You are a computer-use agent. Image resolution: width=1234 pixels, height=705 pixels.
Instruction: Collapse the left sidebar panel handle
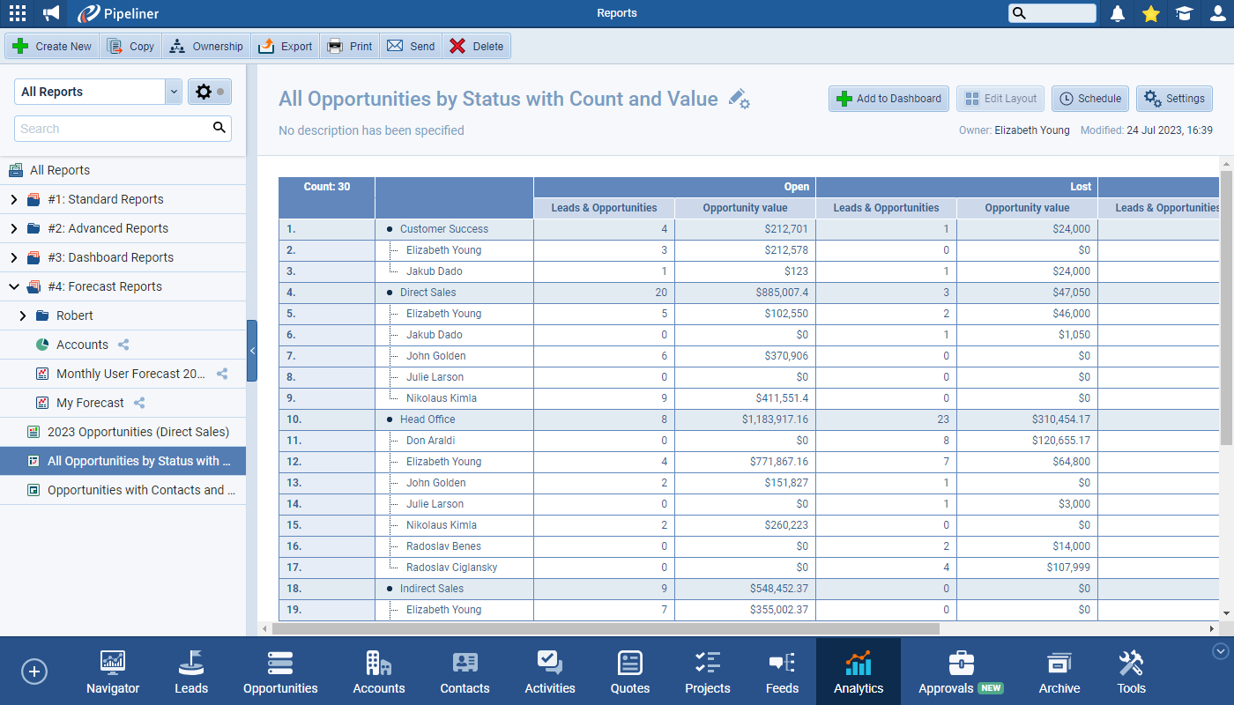[x=252, y=351]
